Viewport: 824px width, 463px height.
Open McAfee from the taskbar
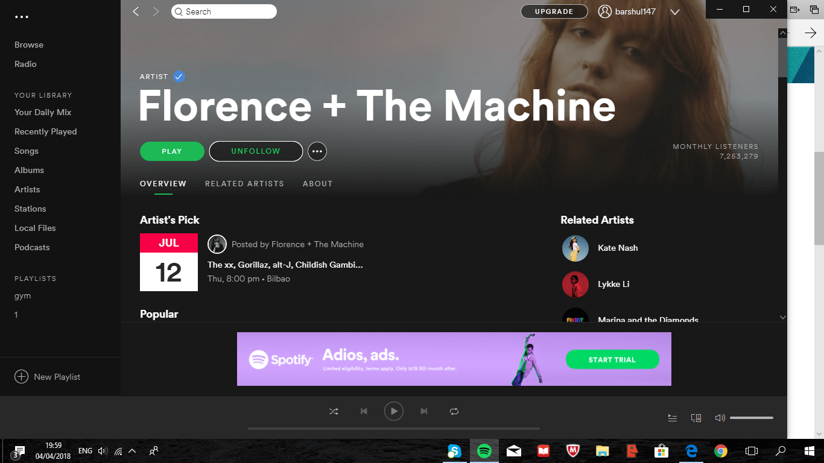(573, 451)
